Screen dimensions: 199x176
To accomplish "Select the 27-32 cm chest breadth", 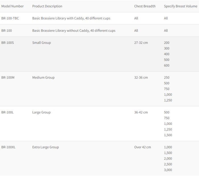I will (x=141, y=43).
